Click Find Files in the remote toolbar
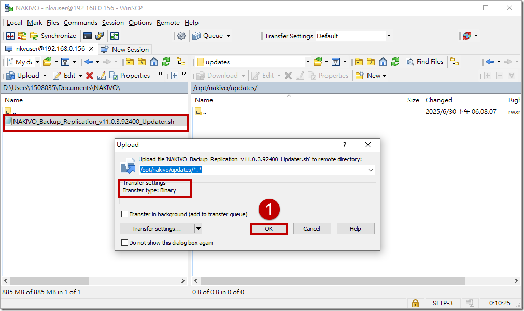This screenshot has height=311, width=524. click(425, 62)
